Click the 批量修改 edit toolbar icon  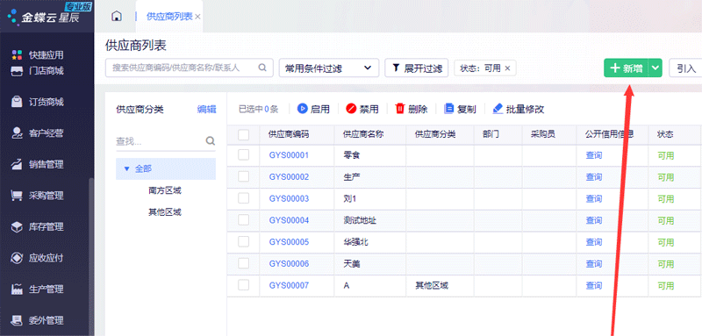click(498, 109)
